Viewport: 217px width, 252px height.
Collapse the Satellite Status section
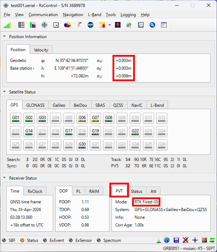(5, 92)
